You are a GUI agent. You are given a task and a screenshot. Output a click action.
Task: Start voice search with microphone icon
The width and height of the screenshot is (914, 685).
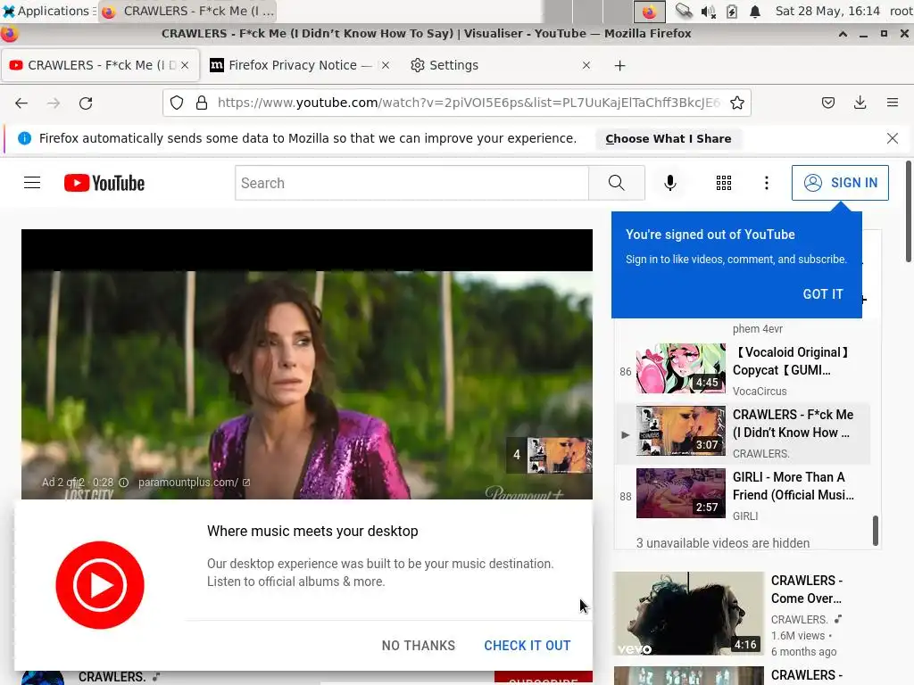(x=670, y=183)
